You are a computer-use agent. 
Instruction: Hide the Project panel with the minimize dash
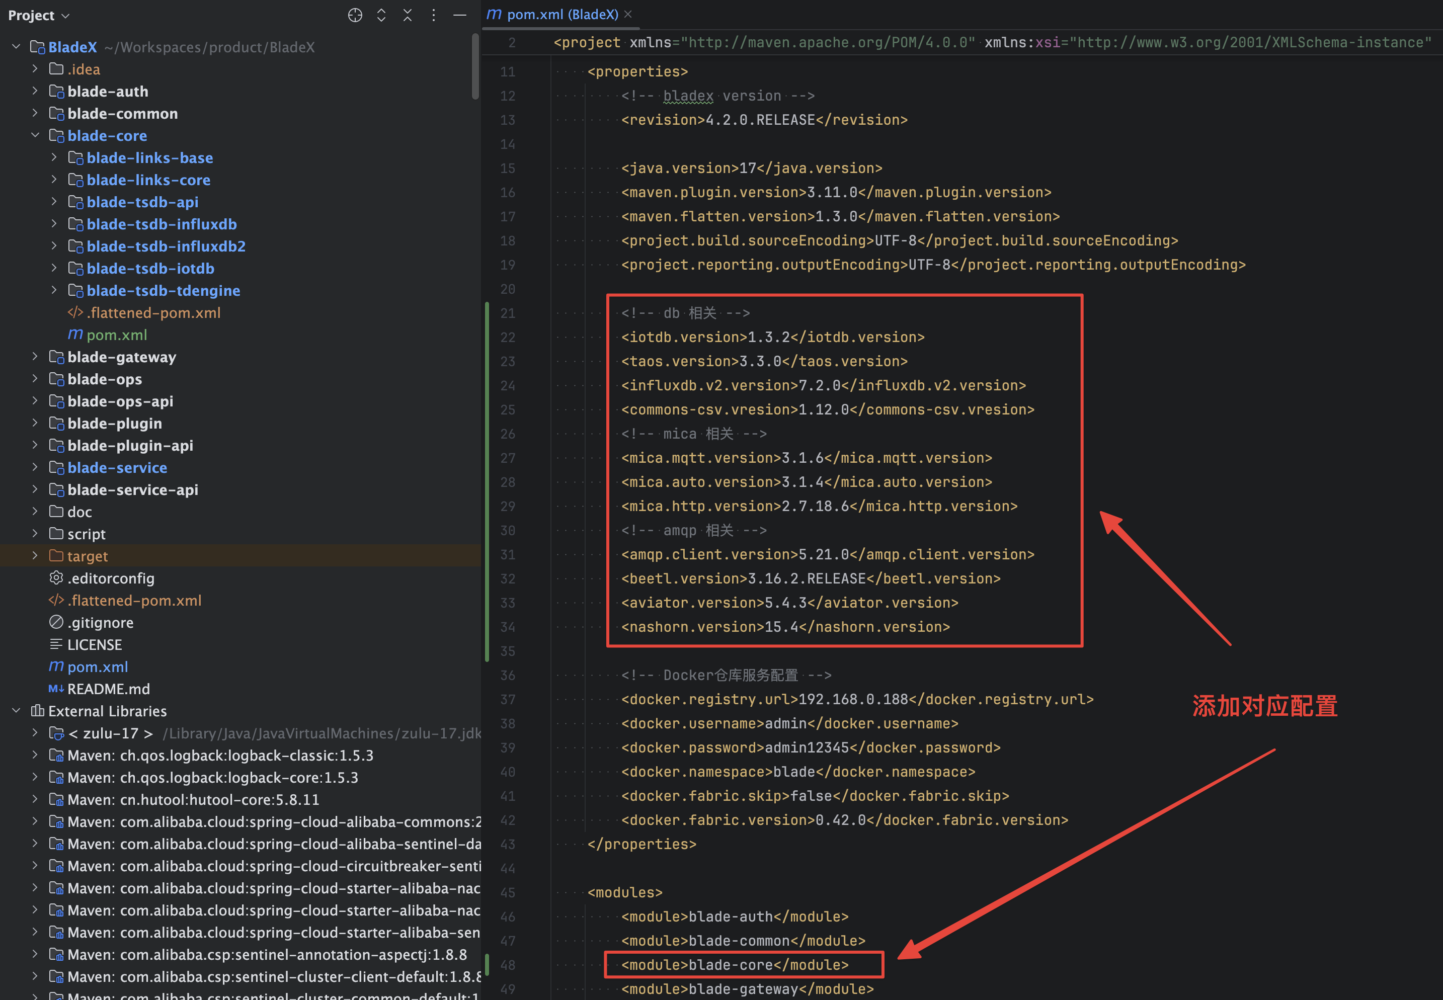[460, 15]
